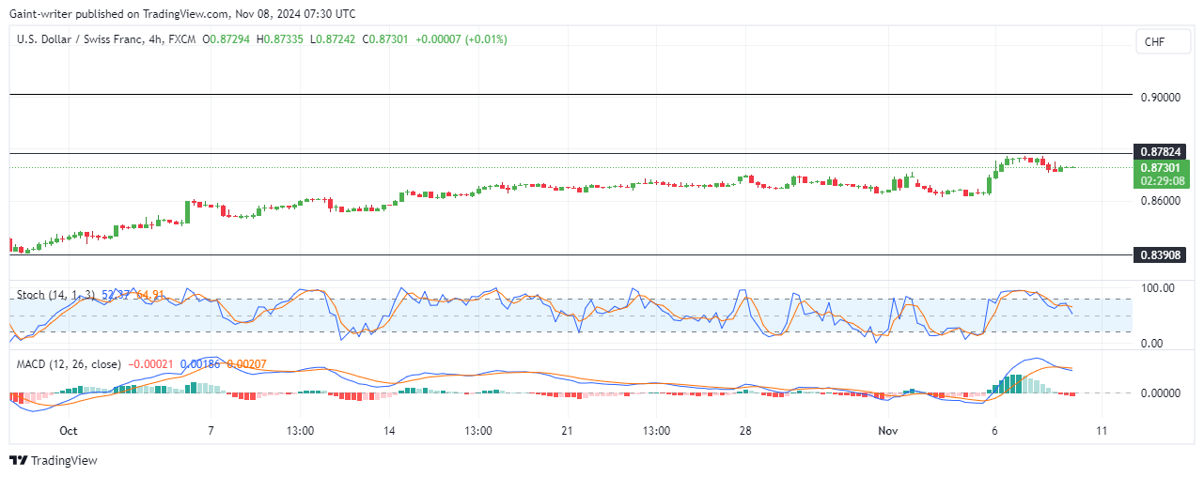Viewport: 1204px width, 477px height.
Task: Click the 11 date label on time axis
Action: [x=1102, y=430]
